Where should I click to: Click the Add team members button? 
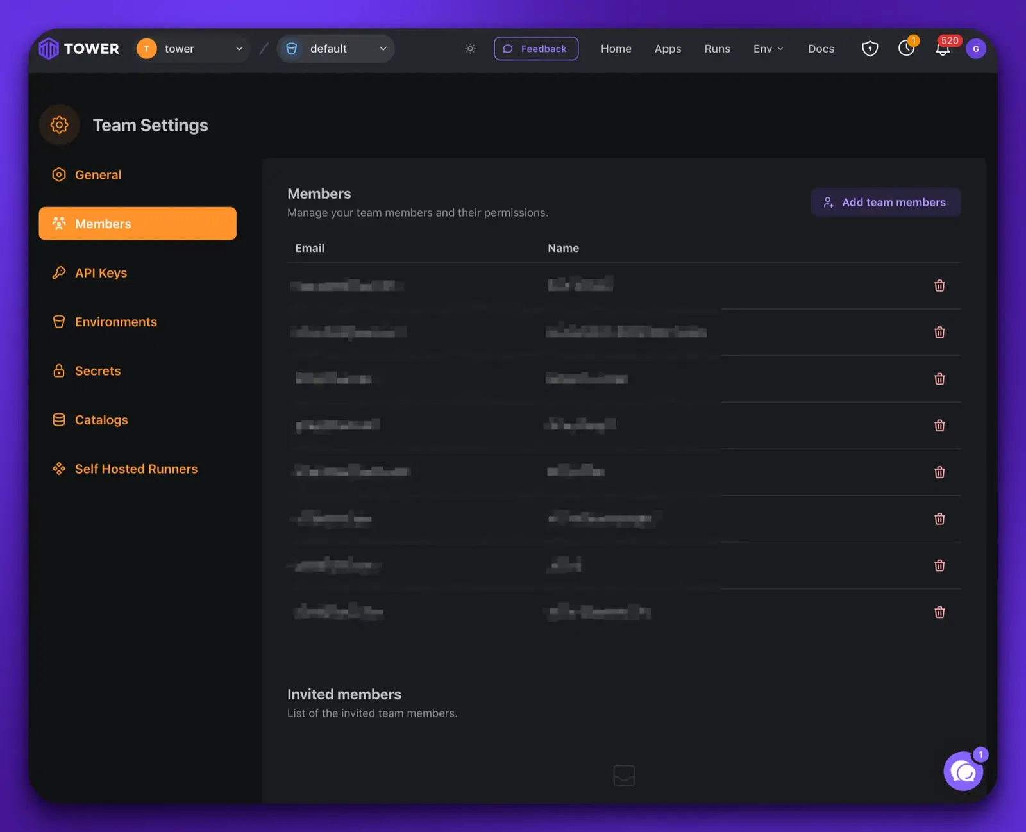tap(886, 202)
